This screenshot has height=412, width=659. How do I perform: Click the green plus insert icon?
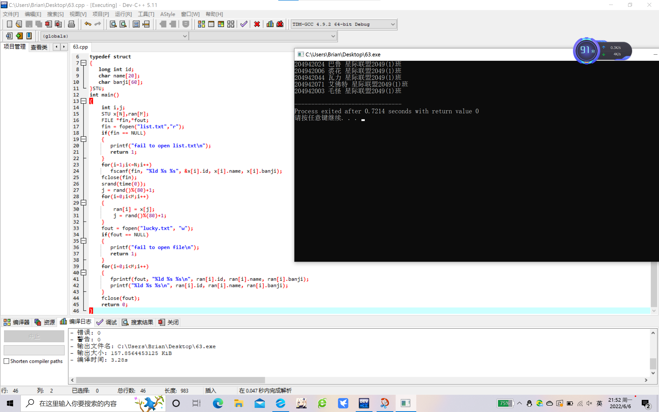[19, 36]
